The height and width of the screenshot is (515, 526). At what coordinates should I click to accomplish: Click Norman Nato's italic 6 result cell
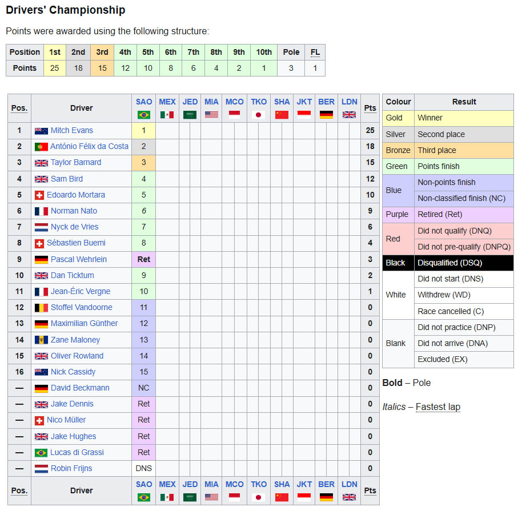(x=143, y=211)
